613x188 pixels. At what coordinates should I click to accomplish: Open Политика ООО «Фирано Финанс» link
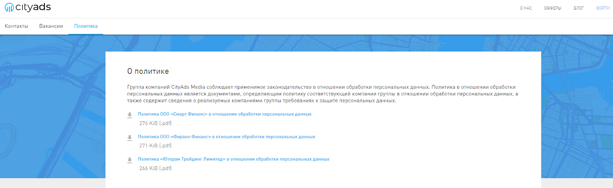tap(226, 137)
